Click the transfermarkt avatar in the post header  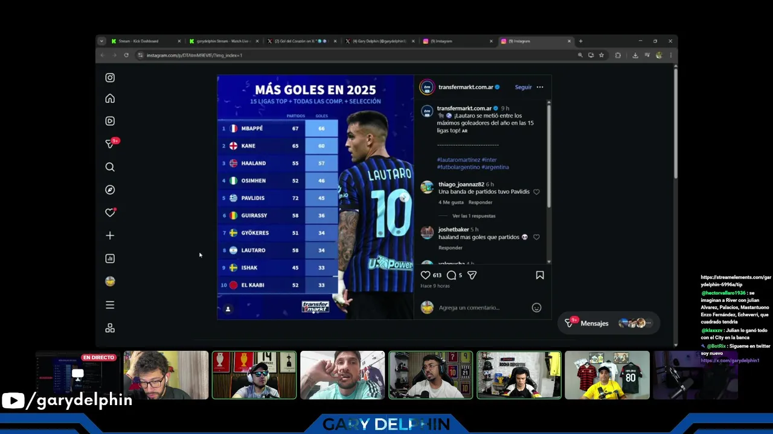[x=427, y=87]
